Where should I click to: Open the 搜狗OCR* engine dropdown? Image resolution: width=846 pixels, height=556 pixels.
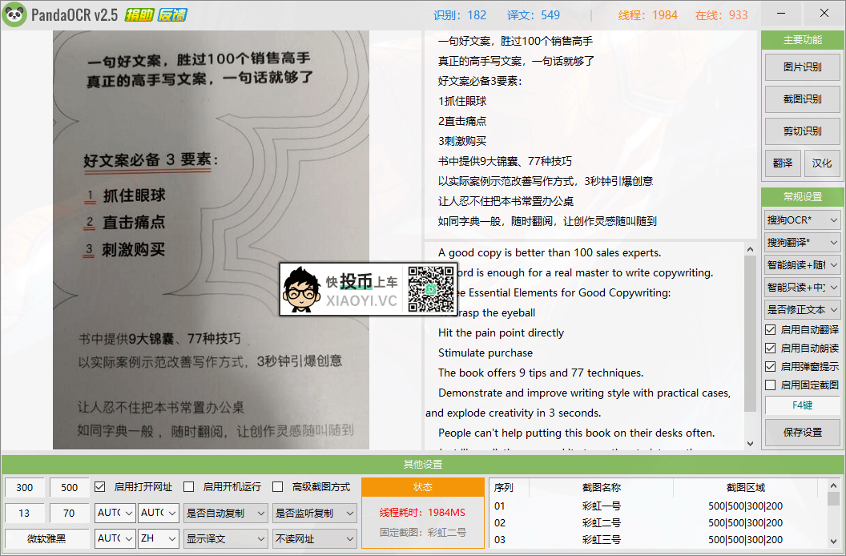803,220
